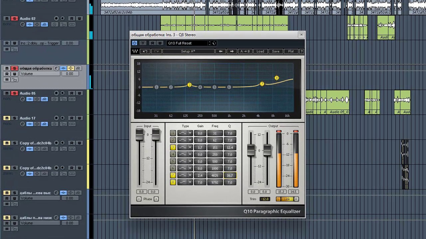
Task: Click the Waves logo icon in plugin toolbar
Action: point(135,51)
